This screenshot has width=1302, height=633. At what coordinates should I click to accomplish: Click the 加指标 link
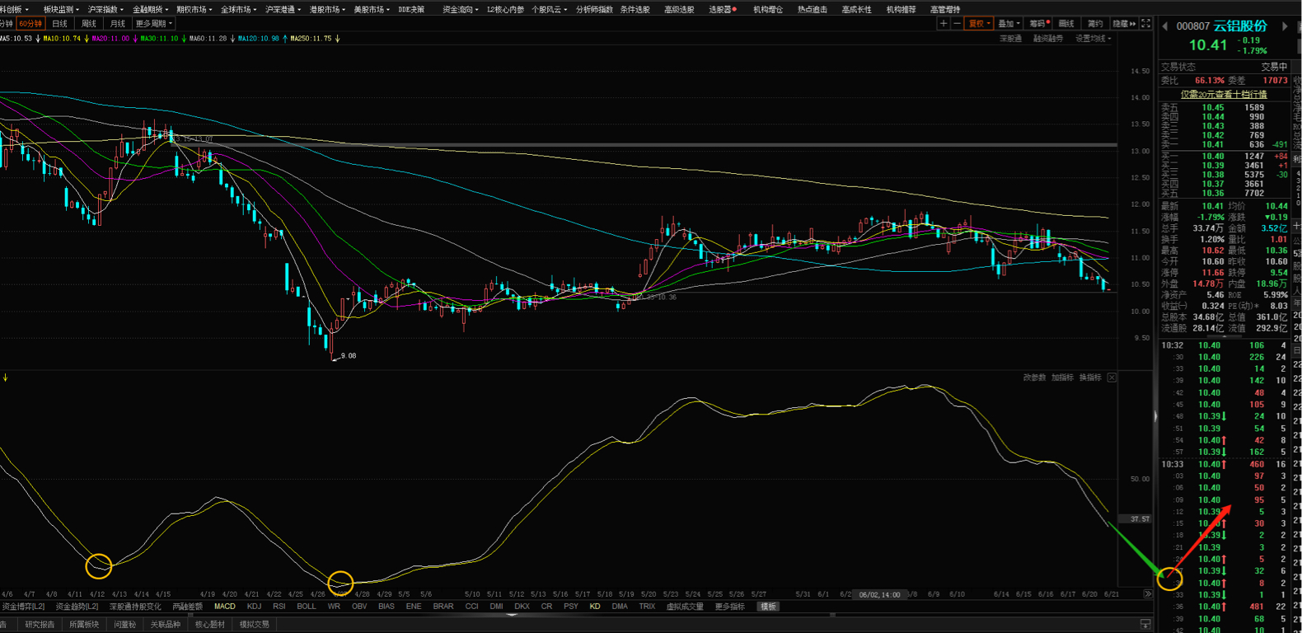click(1062, 377)
